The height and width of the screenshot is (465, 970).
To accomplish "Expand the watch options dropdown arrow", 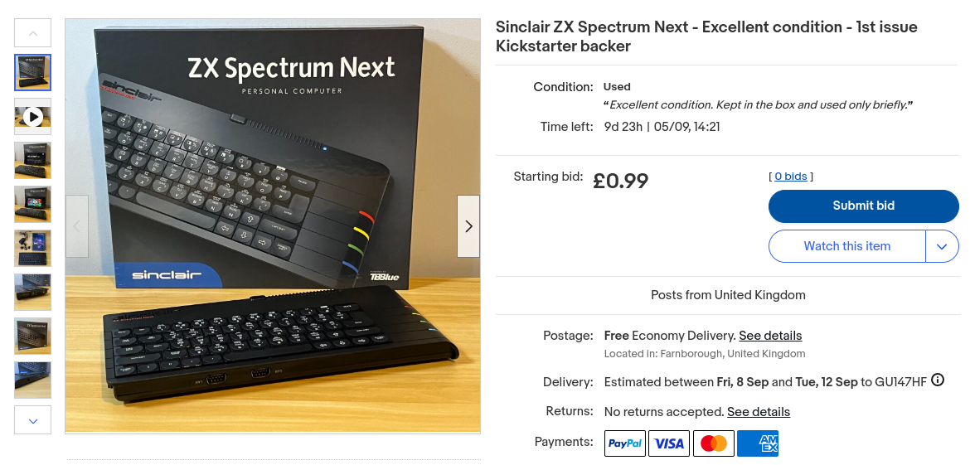I will 942,246.
